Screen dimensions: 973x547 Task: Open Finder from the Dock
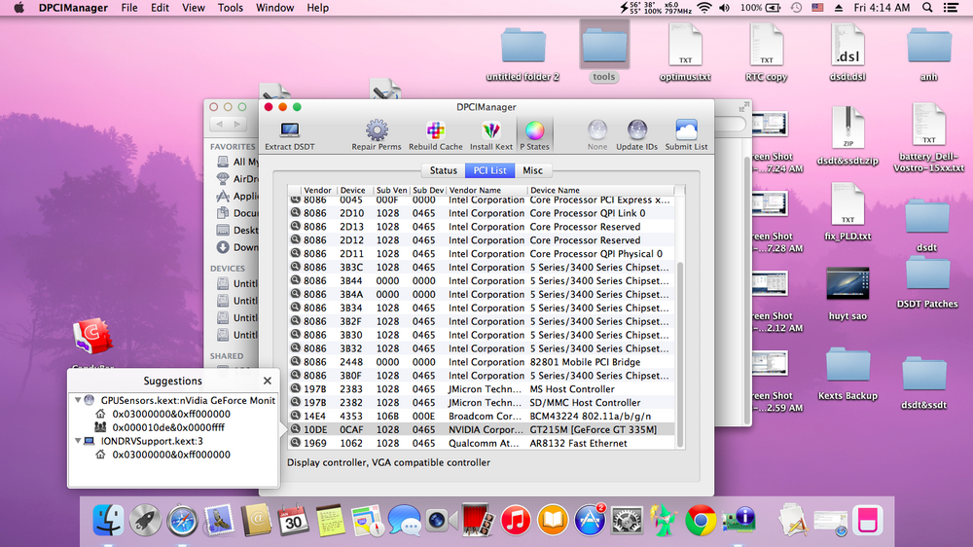(108, 520)
